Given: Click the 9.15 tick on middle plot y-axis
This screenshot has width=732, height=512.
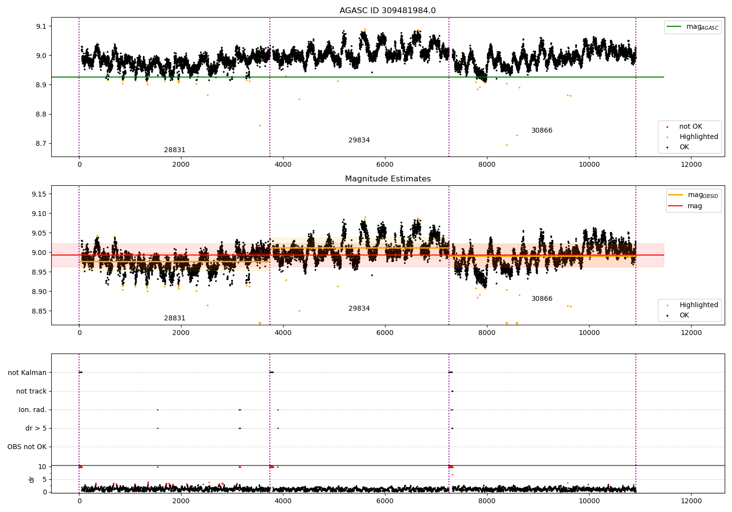Looking at the screenshot, I should coord(39,194).
